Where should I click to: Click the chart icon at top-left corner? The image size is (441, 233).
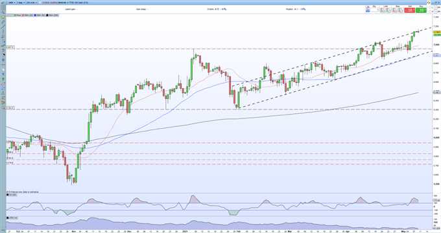[3, 3]
